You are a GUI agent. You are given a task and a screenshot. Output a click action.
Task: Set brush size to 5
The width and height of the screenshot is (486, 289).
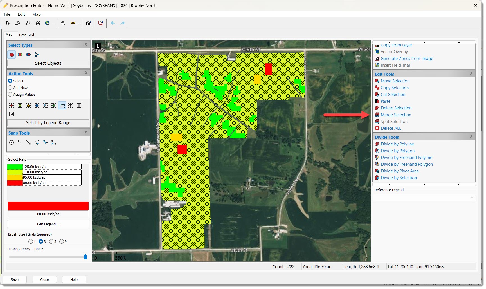coord(51,241)
